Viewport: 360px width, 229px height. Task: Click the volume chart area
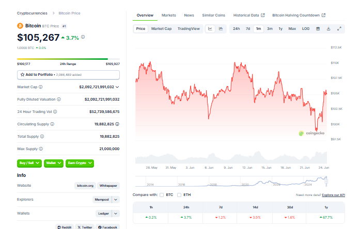tap(231, 157)
